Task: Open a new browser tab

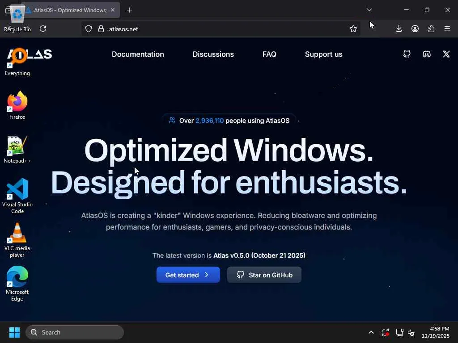Action: [x=129, y=10]
